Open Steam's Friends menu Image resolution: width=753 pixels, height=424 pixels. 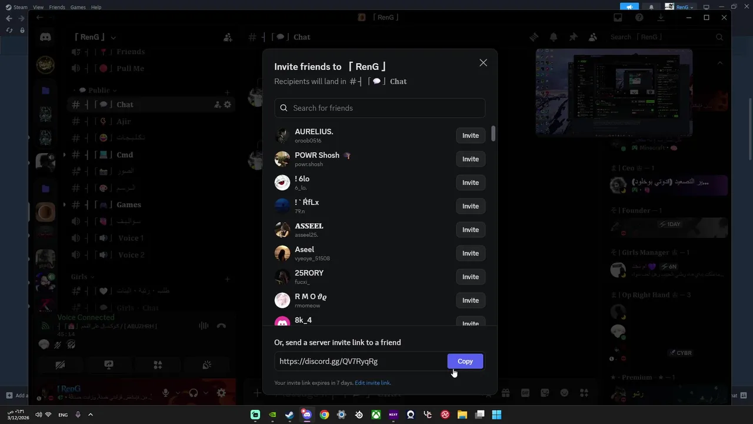pyautogui.click(x=57, y=7)
